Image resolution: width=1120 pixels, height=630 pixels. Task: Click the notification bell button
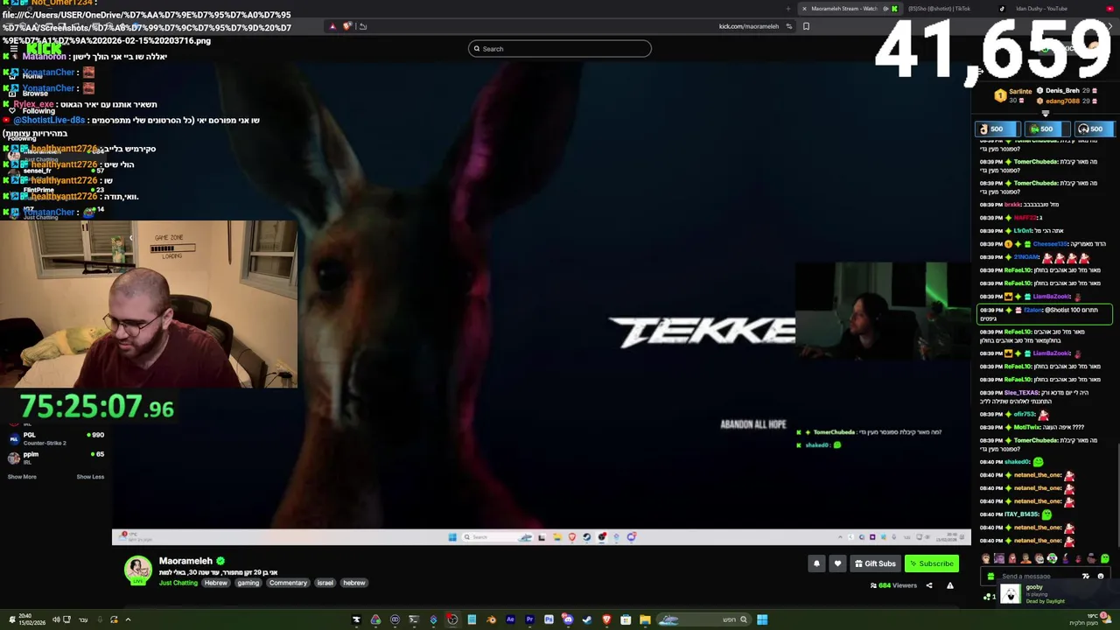click(x=816, y=563)
